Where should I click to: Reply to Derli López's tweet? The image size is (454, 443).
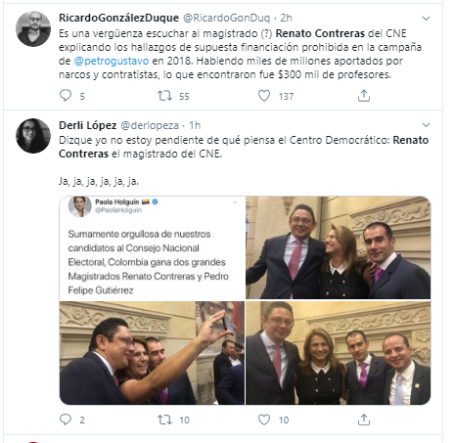click(66, 420)
